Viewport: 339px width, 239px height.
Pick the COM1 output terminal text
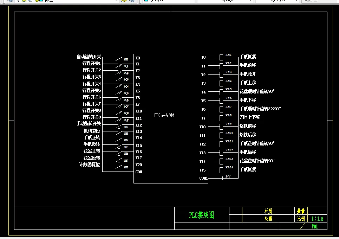click(x=203, y=178)
